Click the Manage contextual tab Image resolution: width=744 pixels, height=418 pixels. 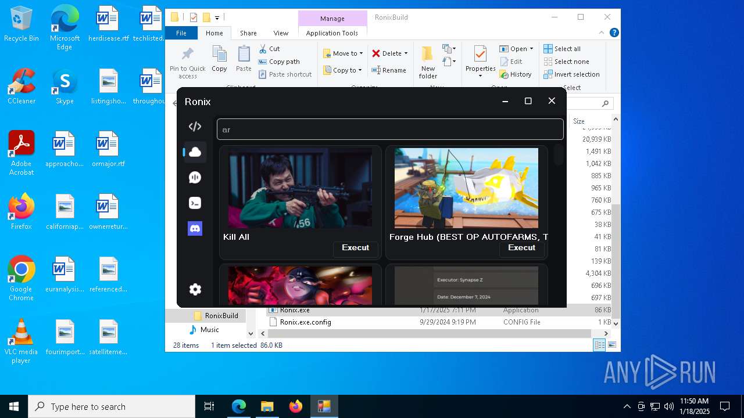click(x=332, y=19)
